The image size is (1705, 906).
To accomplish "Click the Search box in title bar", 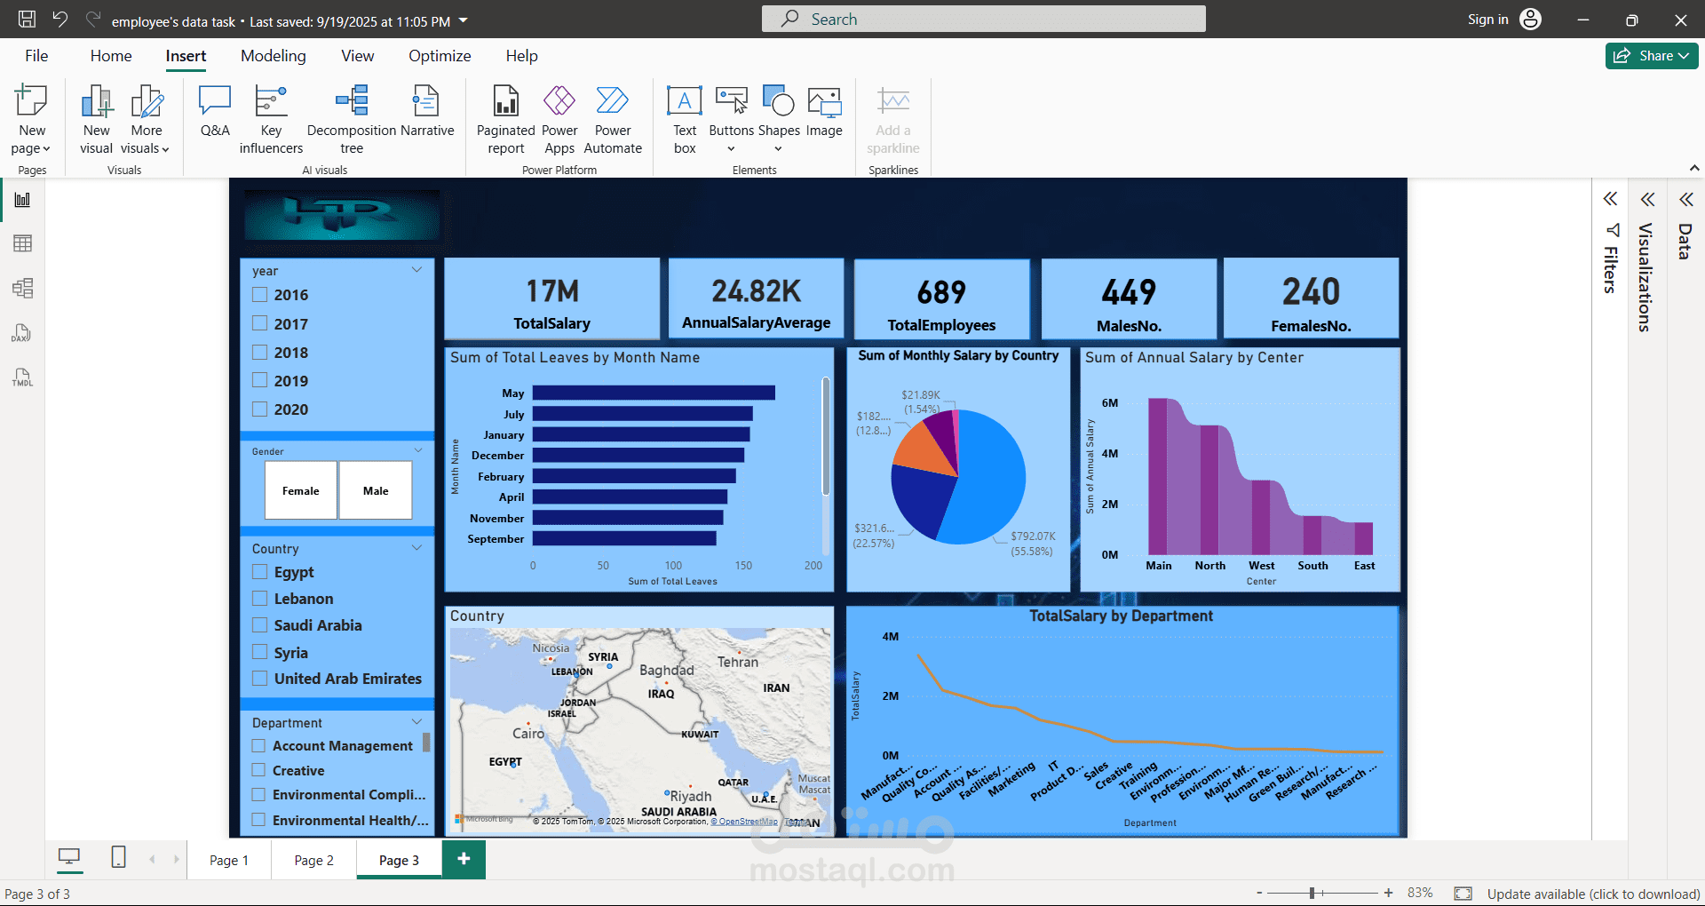I will point(983,20).
